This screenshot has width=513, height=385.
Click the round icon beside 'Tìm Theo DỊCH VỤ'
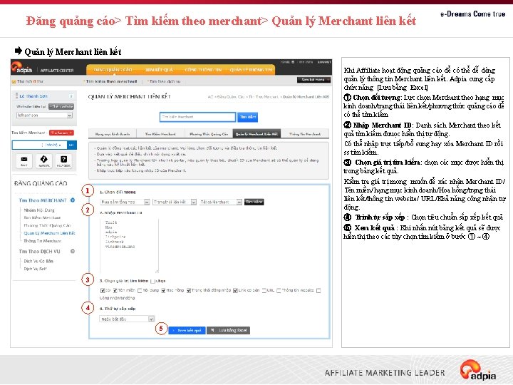click(73, 251)
